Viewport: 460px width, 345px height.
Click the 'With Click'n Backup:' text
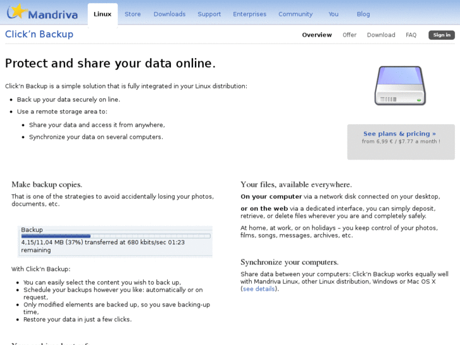pyautogui.click(x=40, y=269)
